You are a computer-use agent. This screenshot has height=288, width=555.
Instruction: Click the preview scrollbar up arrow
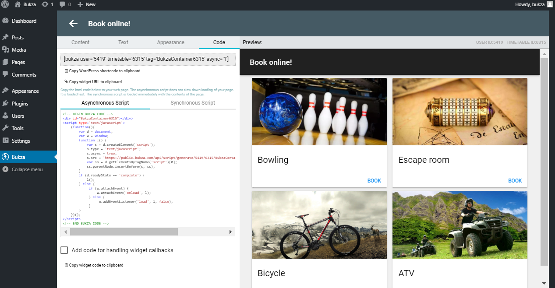click(544, 54)
